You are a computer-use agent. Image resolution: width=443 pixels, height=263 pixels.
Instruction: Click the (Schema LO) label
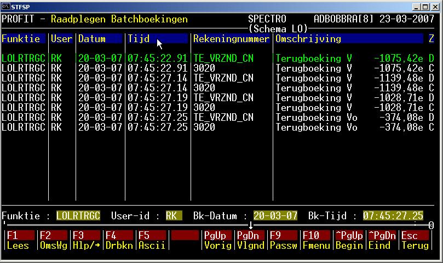(x=278, y=29)
